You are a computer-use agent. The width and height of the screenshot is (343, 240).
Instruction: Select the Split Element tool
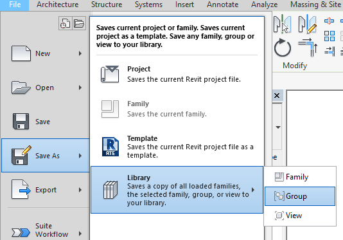pos(330,21)
